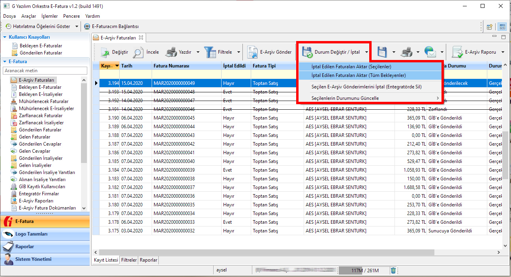Click the Aranacak metin search field
511x277 pixels.
(45, 70)
